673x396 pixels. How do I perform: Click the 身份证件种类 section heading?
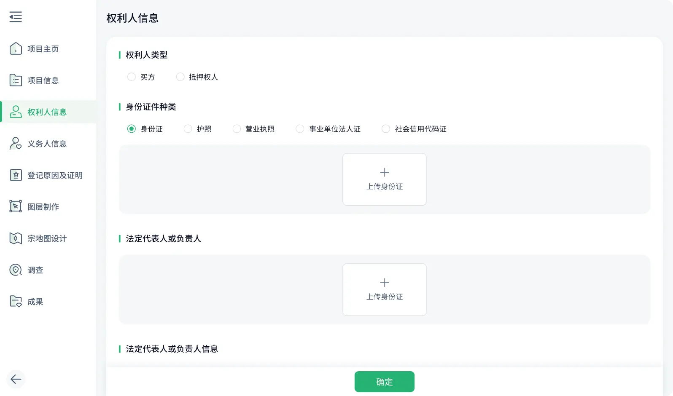click(151, 107)
